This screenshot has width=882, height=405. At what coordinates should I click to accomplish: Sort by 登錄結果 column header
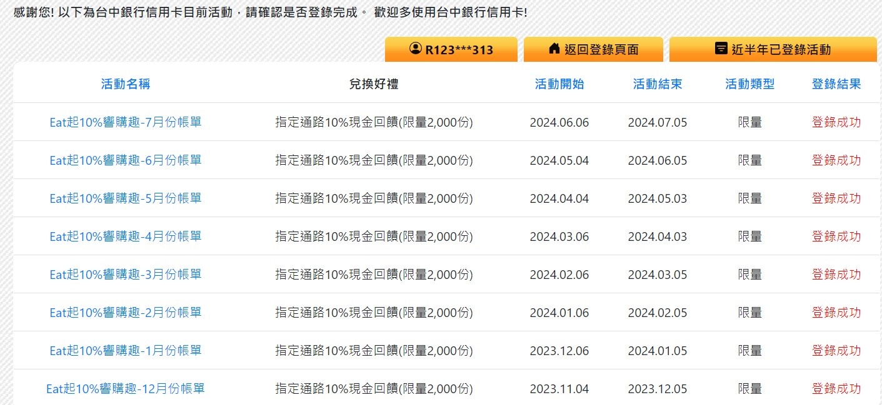coord(836,84)
